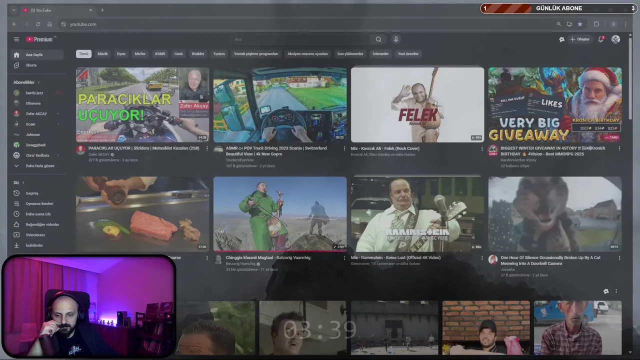Select the Müzik filter chip
Viewport: 640px width, 360px height.
(102, 54)
